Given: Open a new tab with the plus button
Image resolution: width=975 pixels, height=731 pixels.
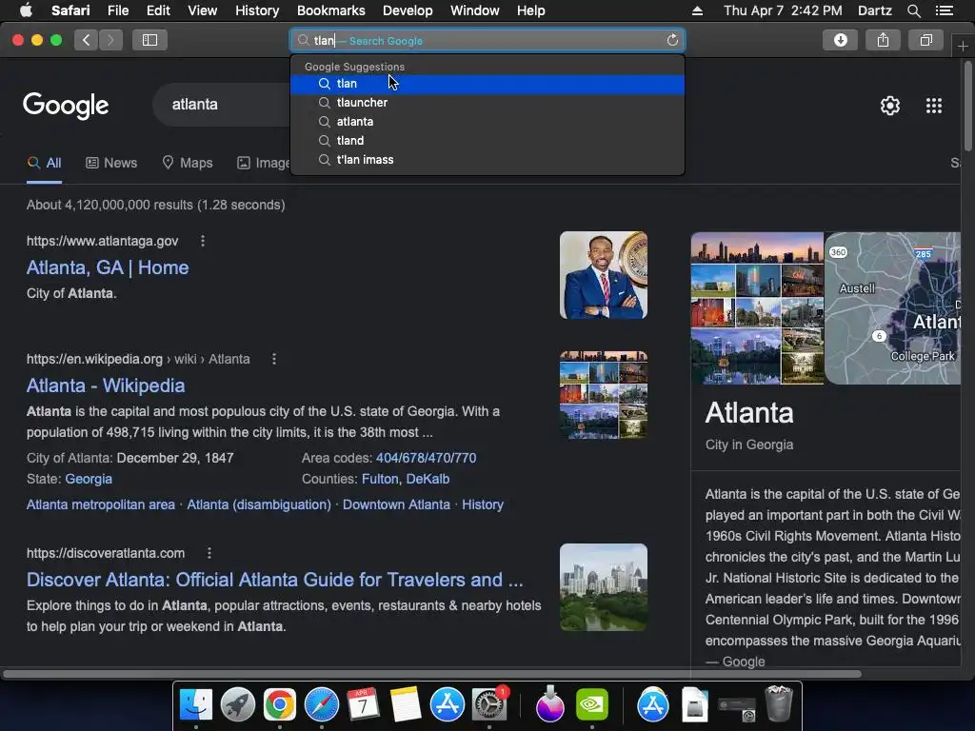Looking at the screenshot, I should tap(963, 47).
